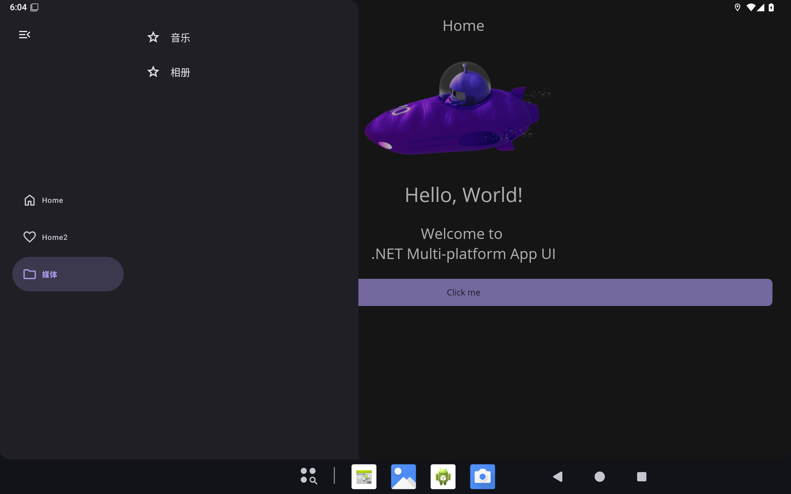Viewport: 791px width, 494px height.
Task: Click the star icon beside 相册
Action: click(x=153, y=72)
